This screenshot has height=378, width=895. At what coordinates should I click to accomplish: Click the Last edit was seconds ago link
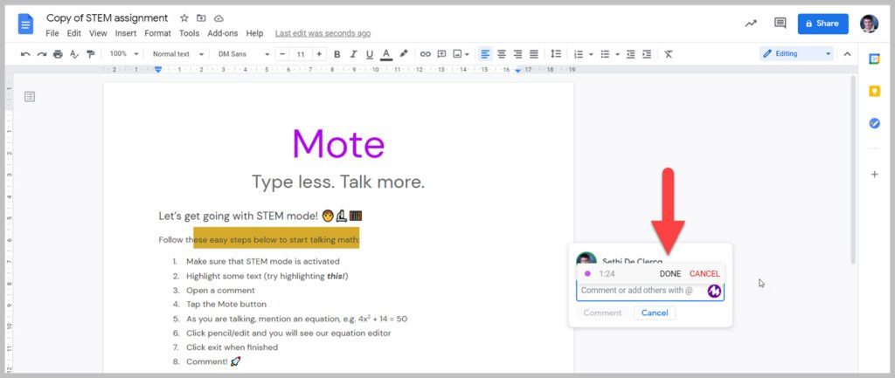point(323,33)
